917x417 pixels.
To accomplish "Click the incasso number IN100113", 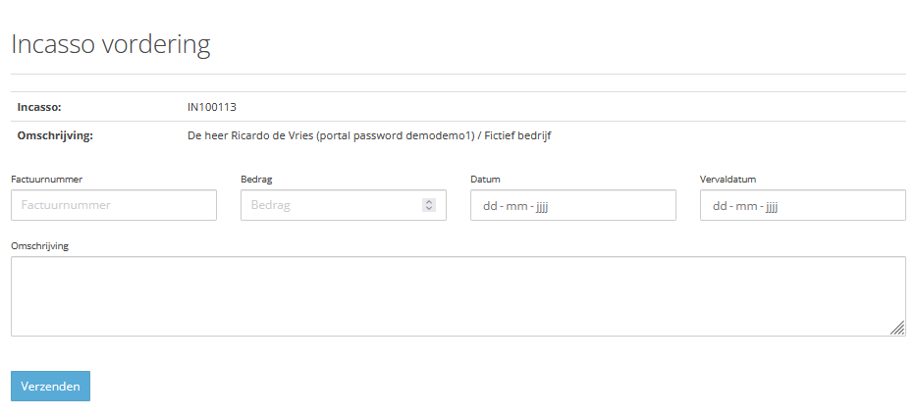I will [x=211, y=107].
